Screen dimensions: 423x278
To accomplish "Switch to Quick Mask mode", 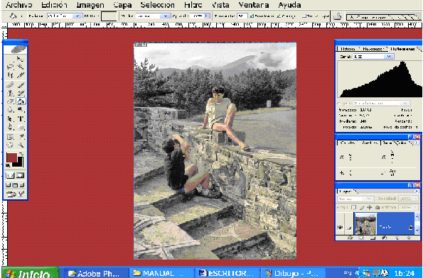I will tap(20, 175).
